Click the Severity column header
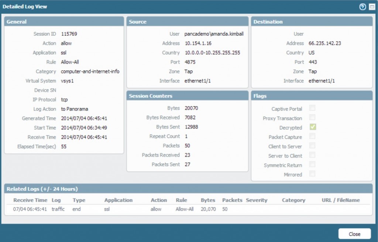The width and height of the screenshot is (378, 242). point(257,200)
